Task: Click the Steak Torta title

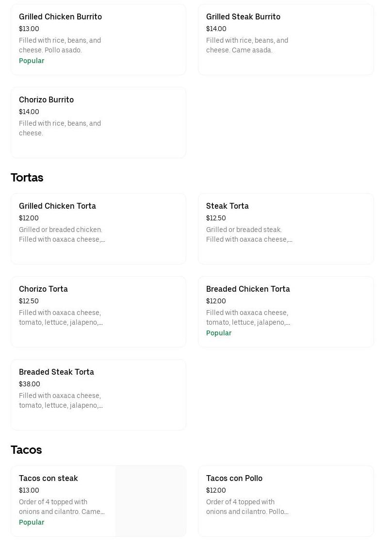Action: [x=227, y=206]
